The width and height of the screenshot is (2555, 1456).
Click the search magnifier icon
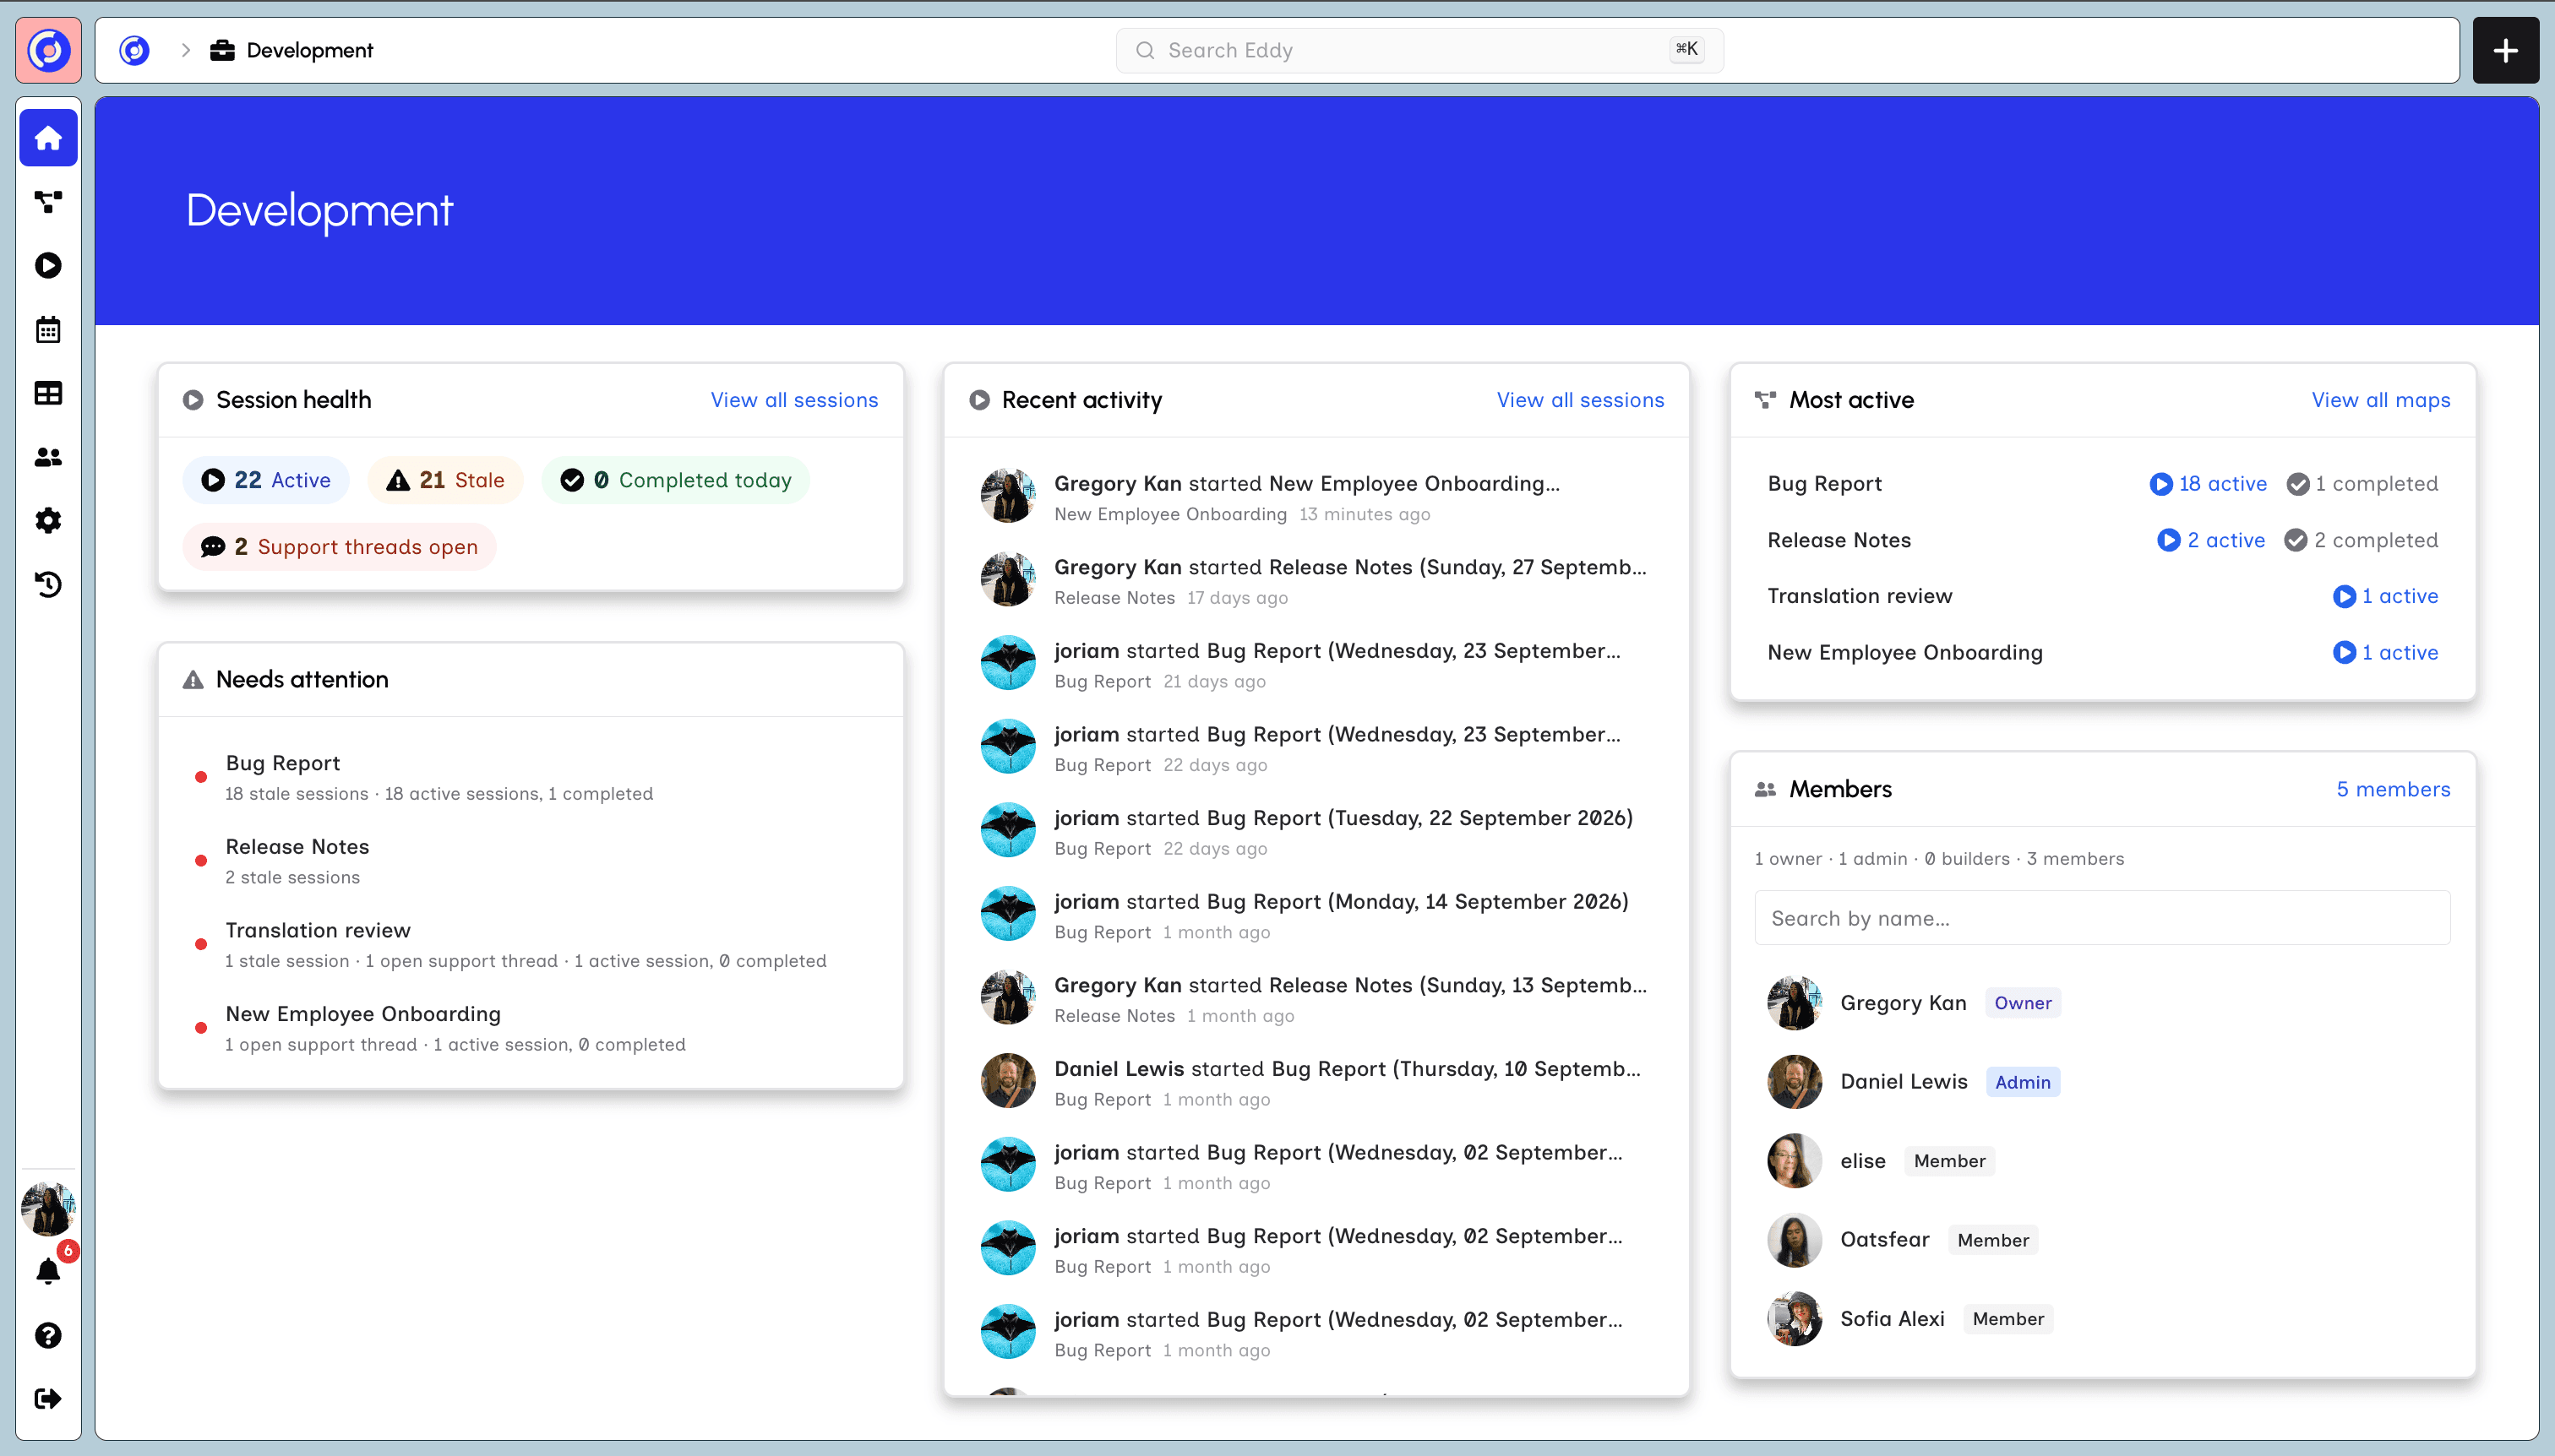(x=1146, y=50)
